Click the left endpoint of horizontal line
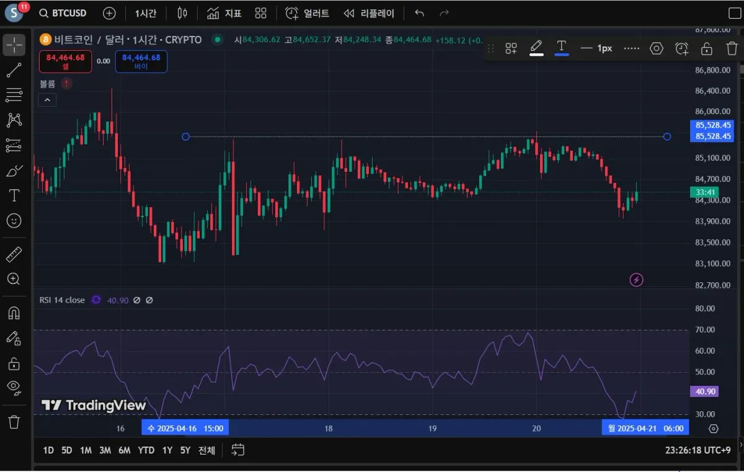Screen dimensions: 744x472 coord(185,136)
